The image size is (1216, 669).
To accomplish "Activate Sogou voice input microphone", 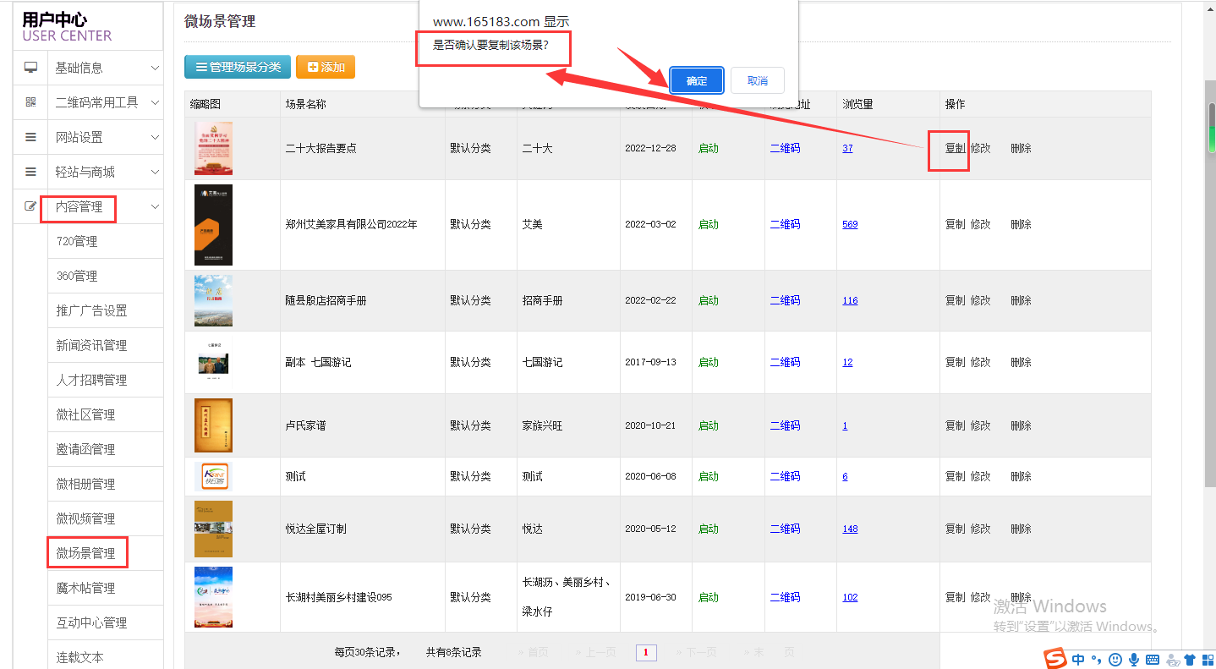I will (1134, 659).
